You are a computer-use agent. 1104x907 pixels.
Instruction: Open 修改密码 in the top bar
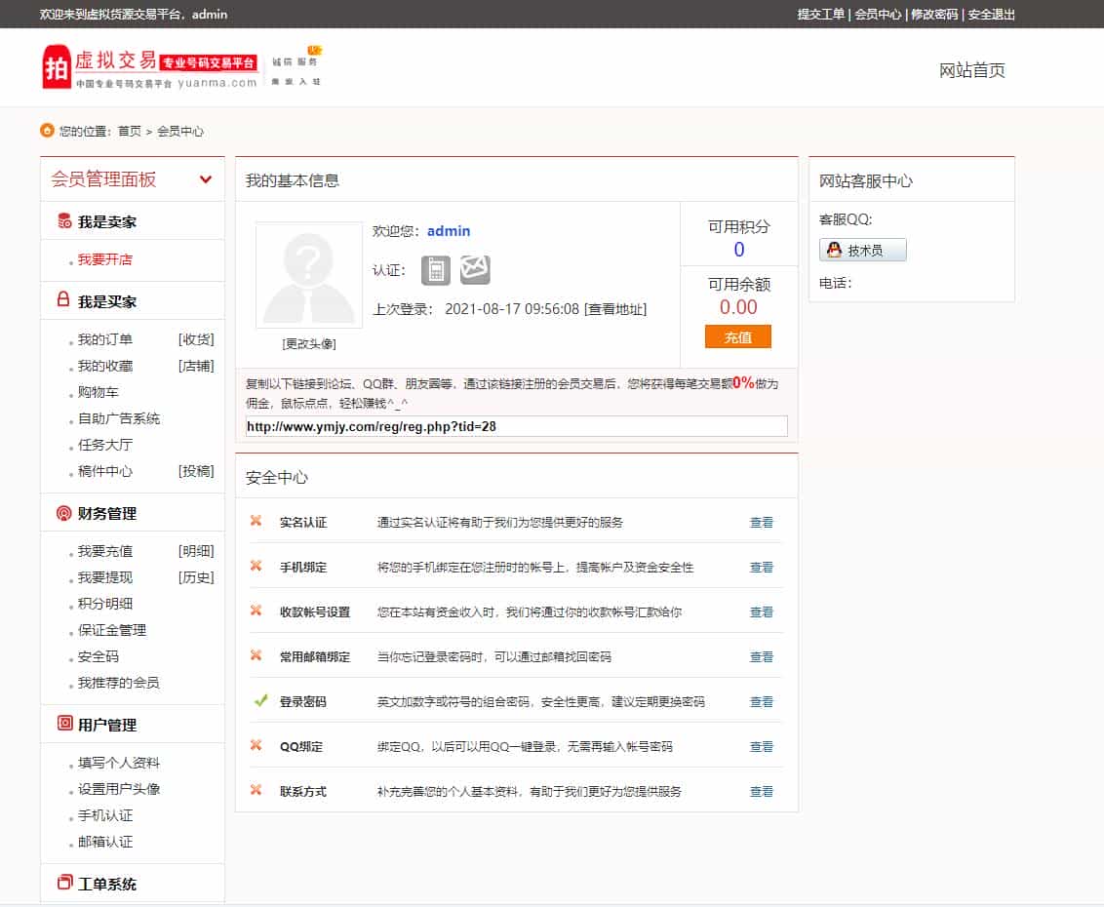pyautogui.click(x=934, y=14)
